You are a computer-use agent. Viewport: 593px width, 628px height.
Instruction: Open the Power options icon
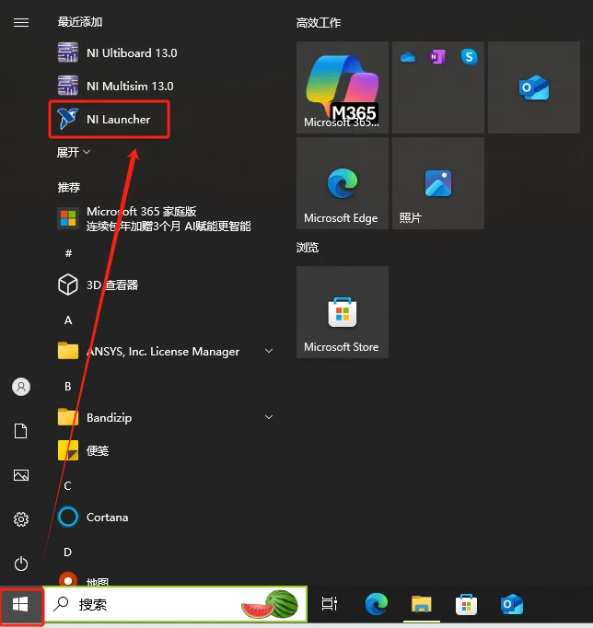pyautogui.click(x=21, y=564)
